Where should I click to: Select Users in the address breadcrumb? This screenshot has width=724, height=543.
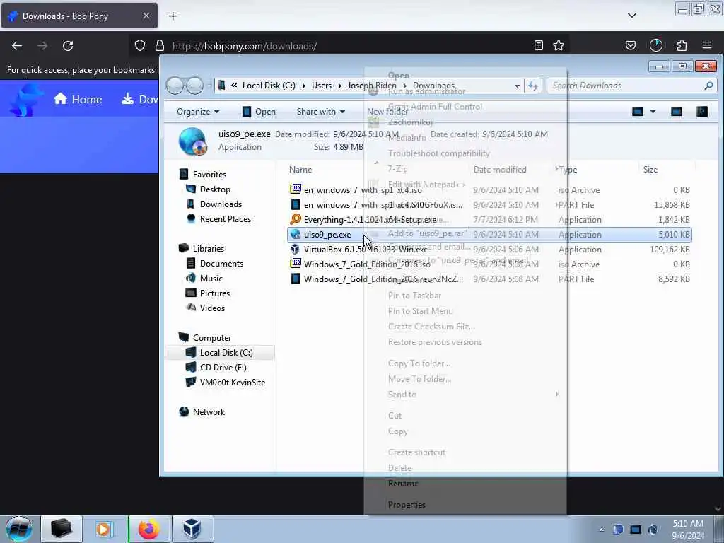(322, 86)
